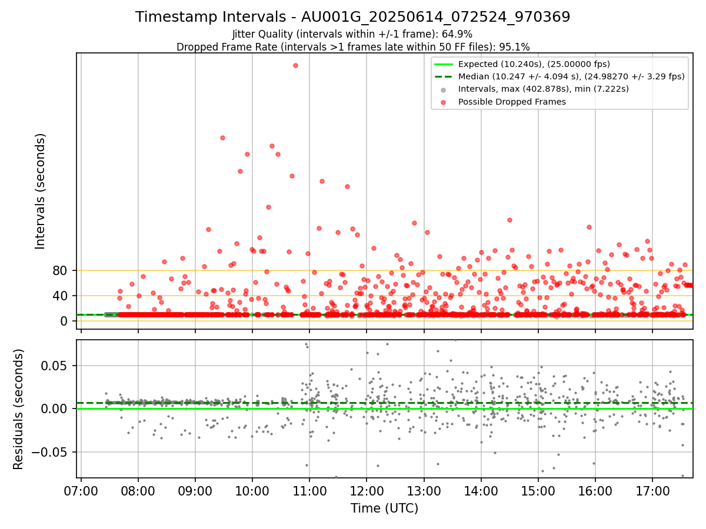Click the Possible Dropped Frames legend entry
The image size is (706, 529).
(512, 102)
